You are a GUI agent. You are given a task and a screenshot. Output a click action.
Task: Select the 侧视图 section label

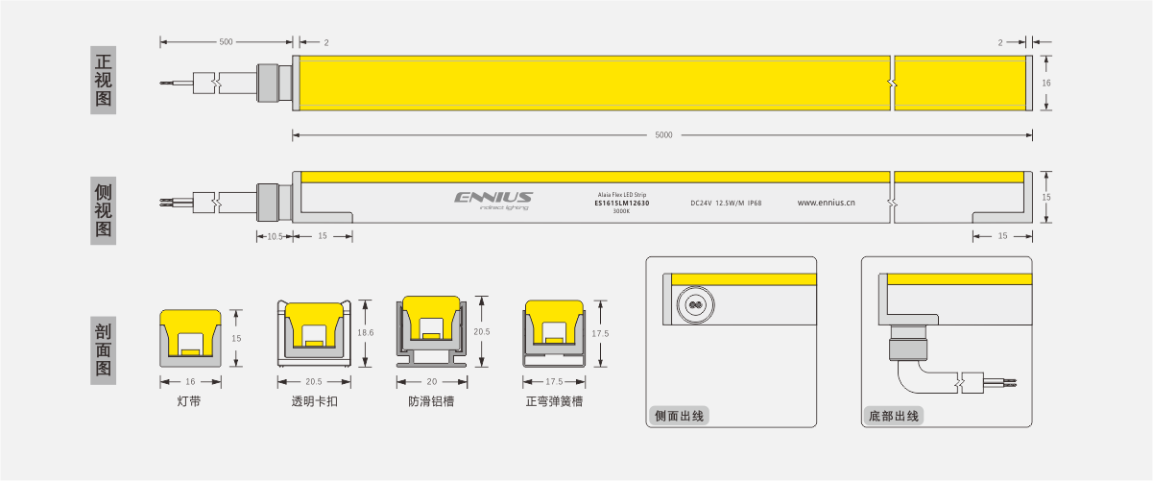point(103,210)
